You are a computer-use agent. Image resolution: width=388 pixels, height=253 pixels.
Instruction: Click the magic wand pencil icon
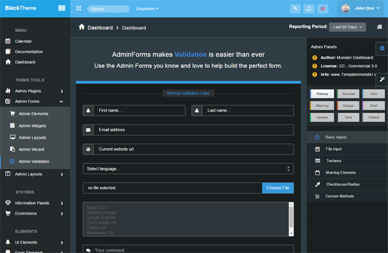(382, 79)
